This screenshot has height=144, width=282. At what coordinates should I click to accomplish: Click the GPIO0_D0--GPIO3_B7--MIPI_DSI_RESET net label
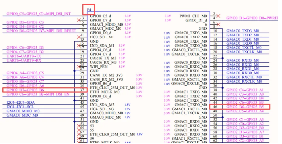[x=41, y=31]
